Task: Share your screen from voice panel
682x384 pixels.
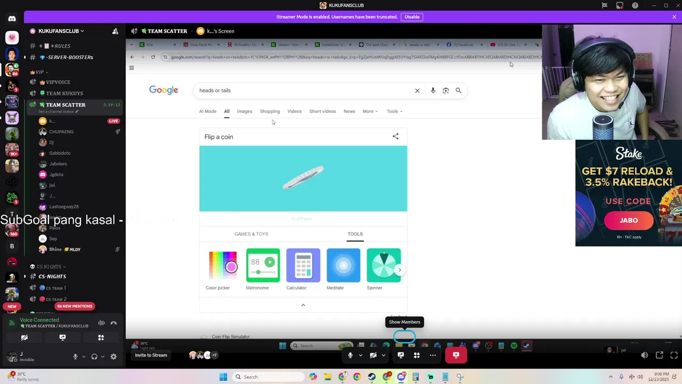Action: (x=62, y=338)
